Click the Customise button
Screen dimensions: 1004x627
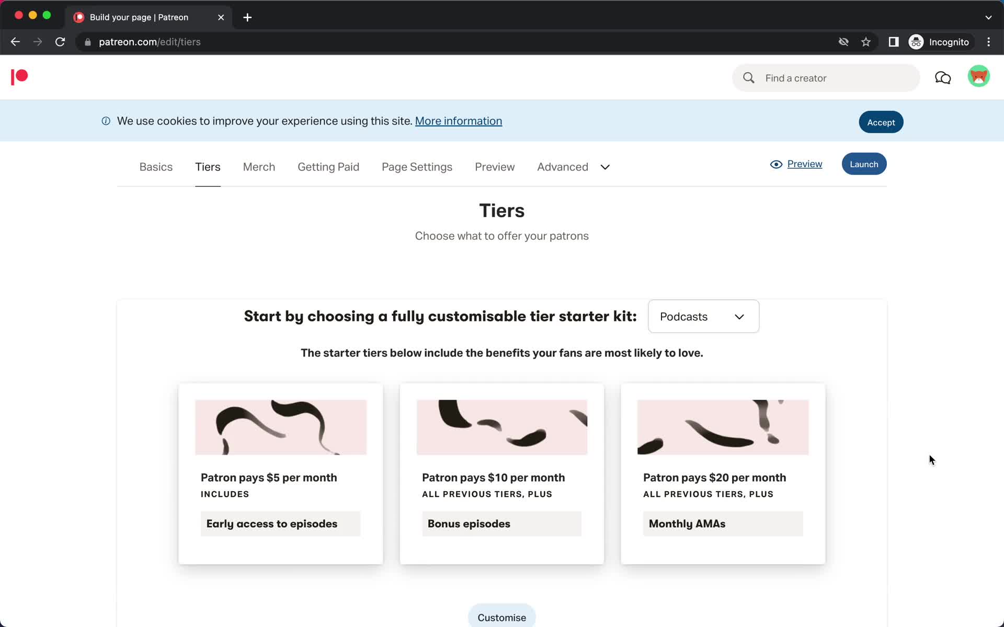pyautogui.click(x=501, y=618)
